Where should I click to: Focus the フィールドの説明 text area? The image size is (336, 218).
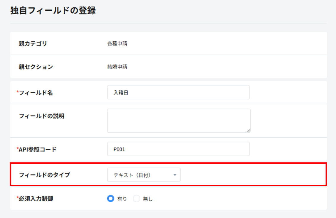point(178,120)
